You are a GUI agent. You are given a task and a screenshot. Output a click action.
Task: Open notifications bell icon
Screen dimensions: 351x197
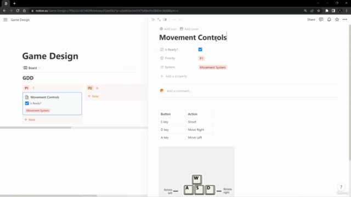tap(329, 20)
